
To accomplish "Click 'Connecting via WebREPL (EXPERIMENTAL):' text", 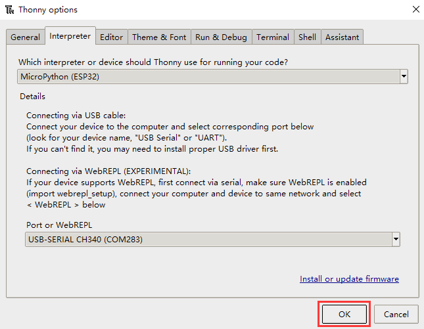I will click(108, 171).
